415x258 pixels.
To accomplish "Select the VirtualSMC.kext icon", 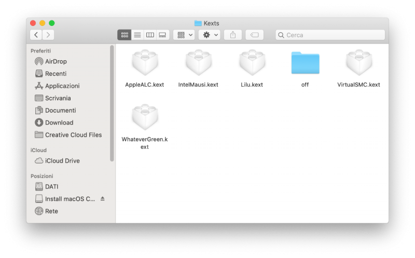I will (359, 62).
